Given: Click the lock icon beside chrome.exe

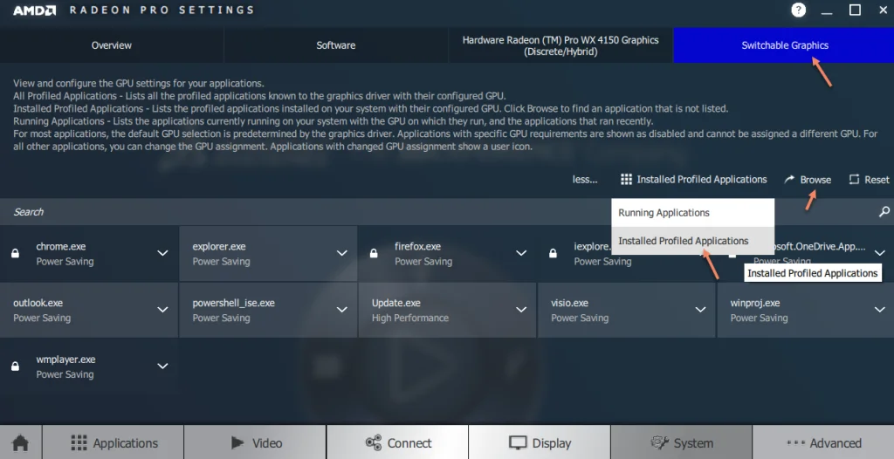Looking at the screenshot, I should pos(16,253).
